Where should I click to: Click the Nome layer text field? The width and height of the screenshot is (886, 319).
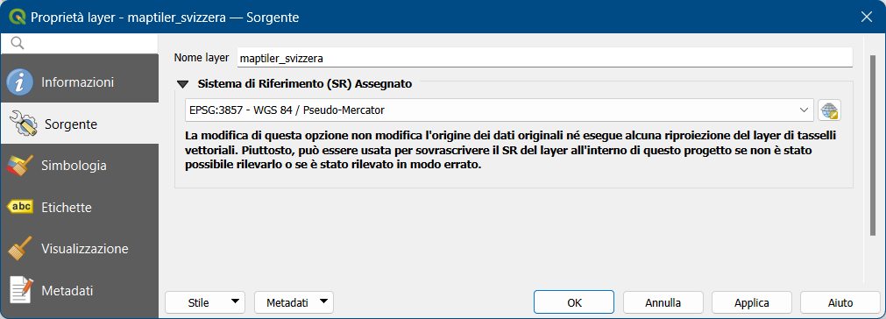pos(545,58)
